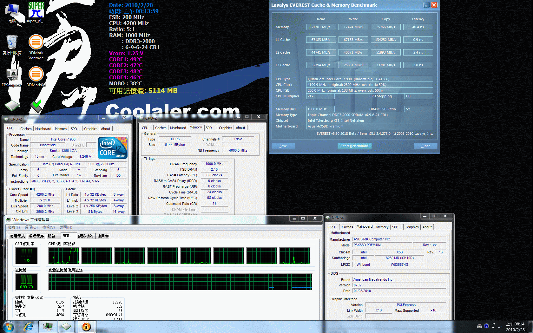Show hidden system tray icons
This screenshot has height=333, width=533.
click(x=499, y=327)
